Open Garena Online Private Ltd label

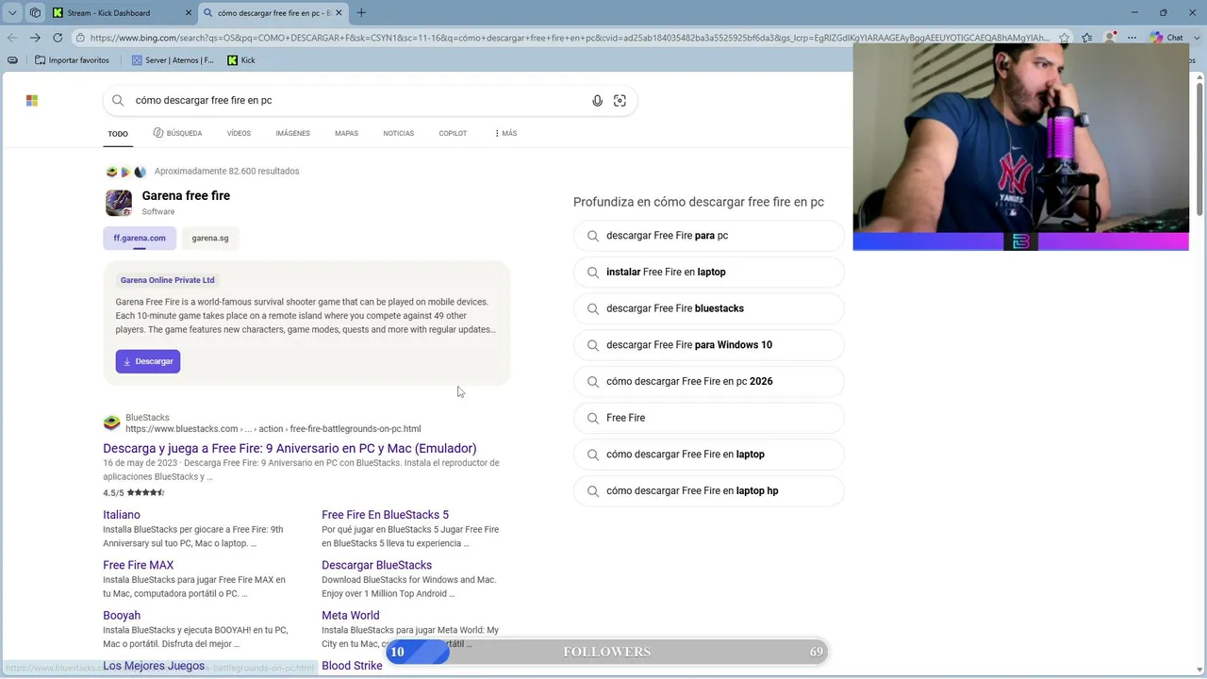(x=168, y=280)
